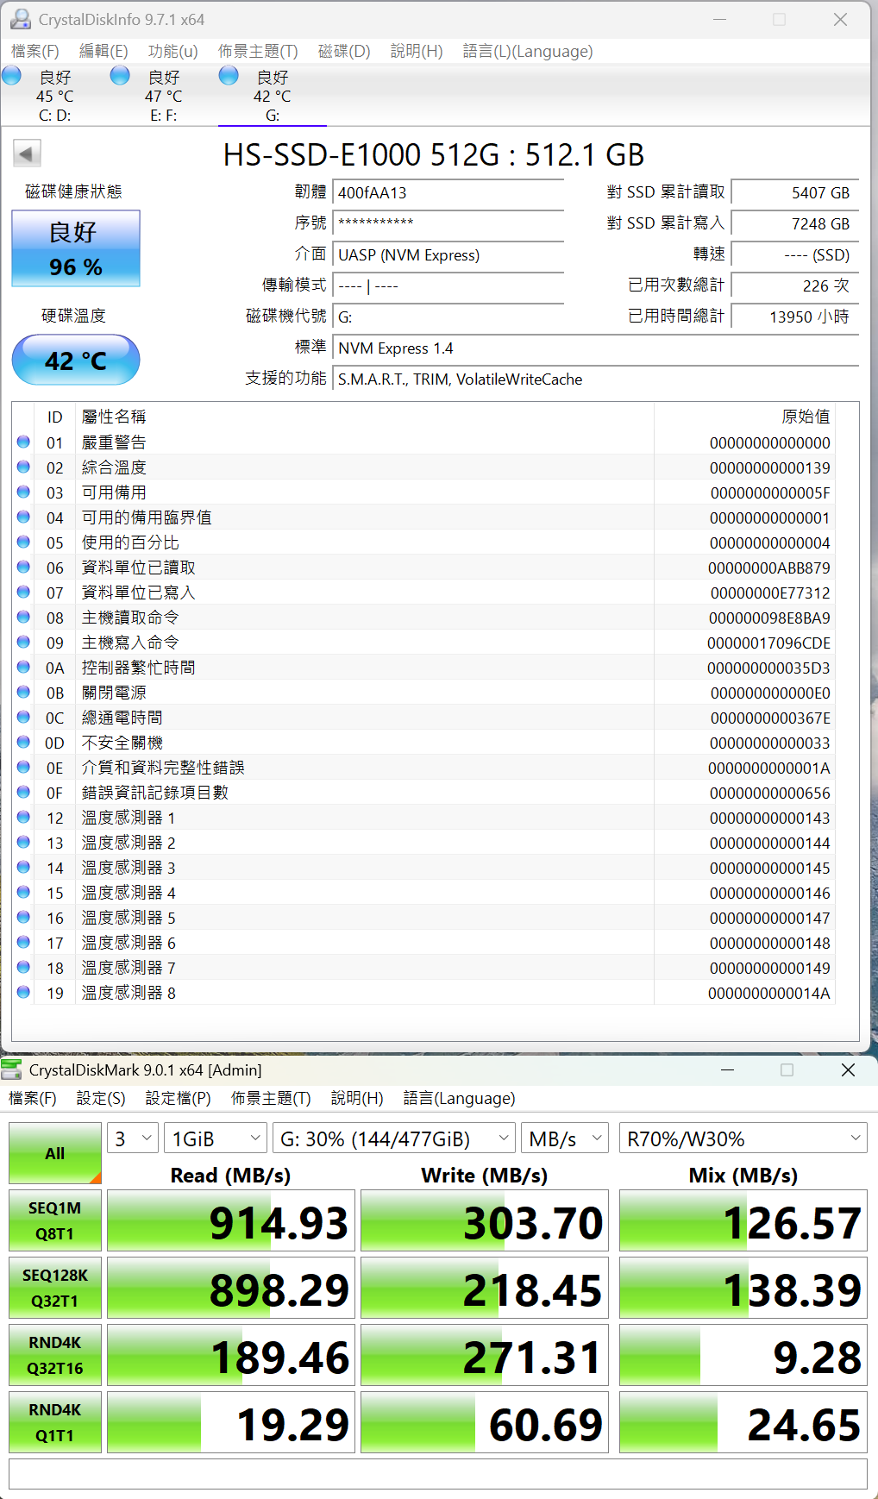Open 功能(u) menu in CrystalDiskInfo
The height and width of the screenshot is (1499, 878).
[172, 52]
